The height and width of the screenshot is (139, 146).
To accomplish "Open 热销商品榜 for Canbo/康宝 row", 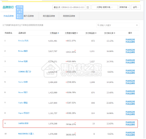I will pos(130,102).
